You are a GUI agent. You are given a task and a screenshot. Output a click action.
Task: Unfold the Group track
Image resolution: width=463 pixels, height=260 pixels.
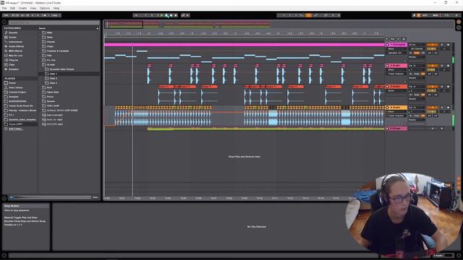click(x=387, y=129)
